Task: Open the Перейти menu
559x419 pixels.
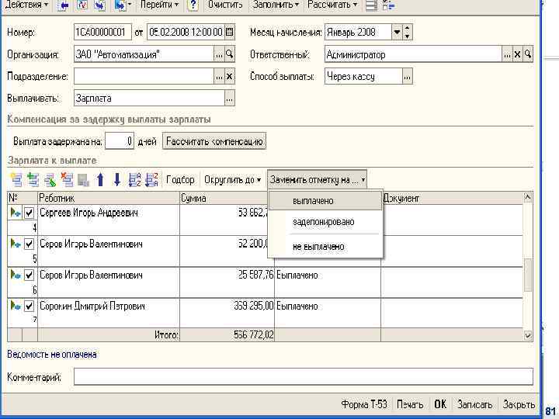Action: point(159,5)
